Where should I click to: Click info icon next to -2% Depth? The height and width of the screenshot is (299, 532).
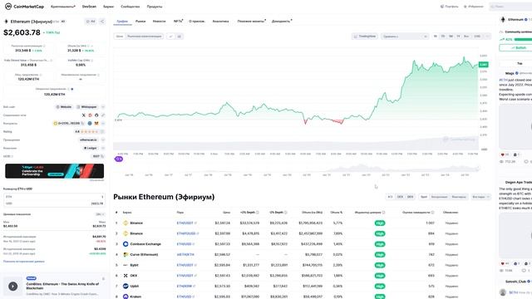[286, 213]
